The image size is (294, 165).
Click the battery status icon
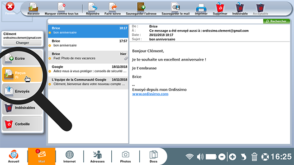(211, 157)
